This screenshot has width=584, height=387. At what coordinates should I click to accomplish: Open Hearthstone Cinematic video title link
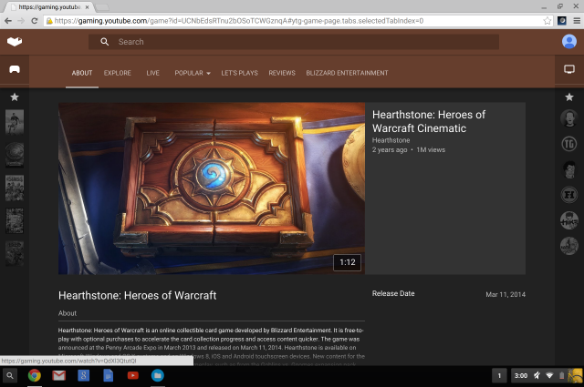pos(428,122)
